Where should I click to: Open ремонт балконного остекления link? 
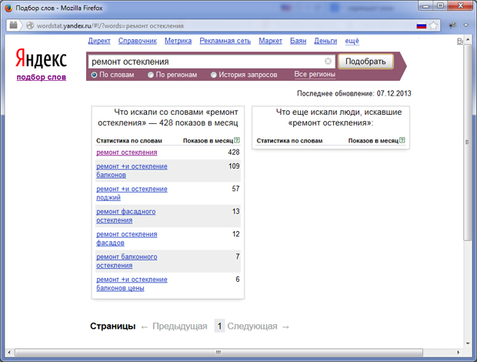[127, 261]
